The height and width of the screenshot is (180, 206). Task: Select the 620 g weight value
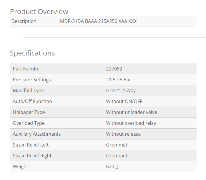click(x=112, y=167)
